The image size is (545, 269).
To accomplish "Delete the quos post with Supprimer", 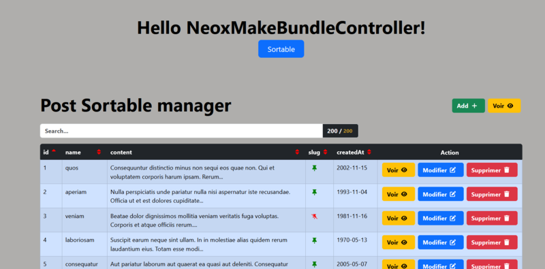I will coord(492,170).
